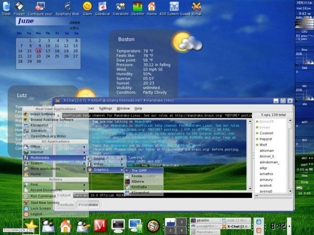Launch The GIMP from Graphics submenu
The height and width of the screenshot is (235, 314).
click(144, 170)
